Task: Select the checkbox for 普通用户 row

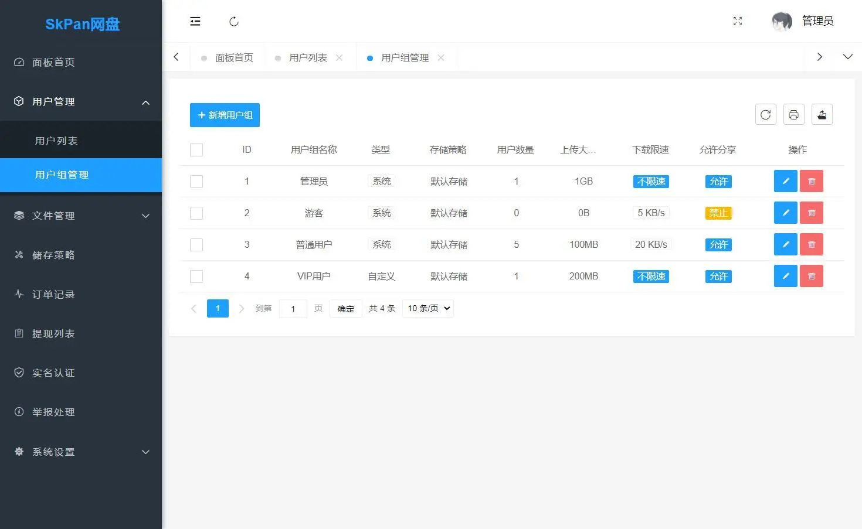Action: (x=196, y=245)
